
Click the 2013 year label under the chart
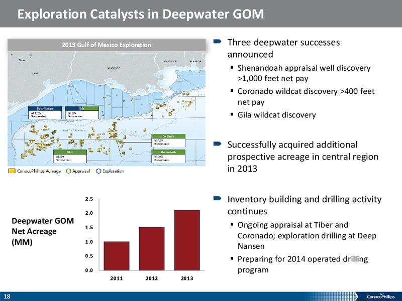187,278
